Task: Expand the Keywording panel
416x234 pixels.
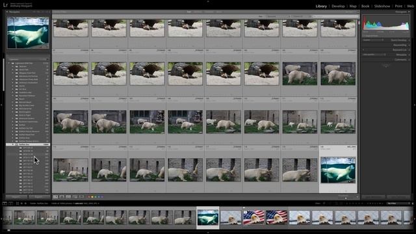Action: click(x=409, y=45)
